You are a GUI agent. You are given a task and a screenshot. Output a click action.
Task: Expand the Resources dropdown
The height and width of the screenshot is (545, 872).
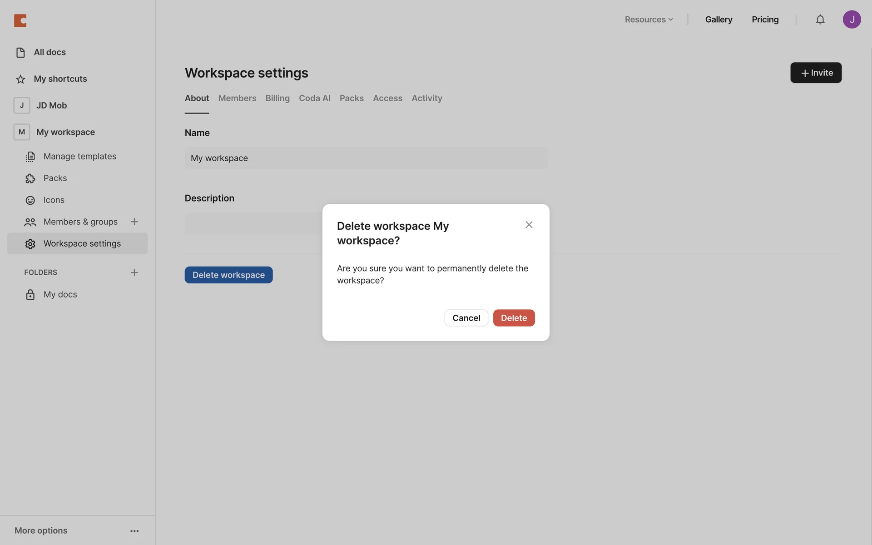[649, 20]
